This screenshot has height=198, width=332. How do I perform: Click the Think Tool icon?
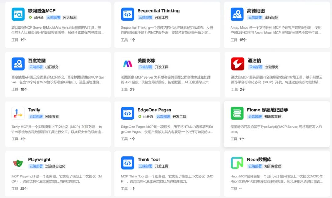point(128,163)
